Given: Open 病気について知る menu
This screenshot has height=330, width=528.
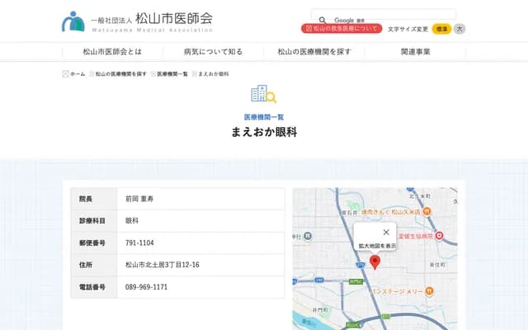Looking at the screenshot, I should [x=213, y=51].
